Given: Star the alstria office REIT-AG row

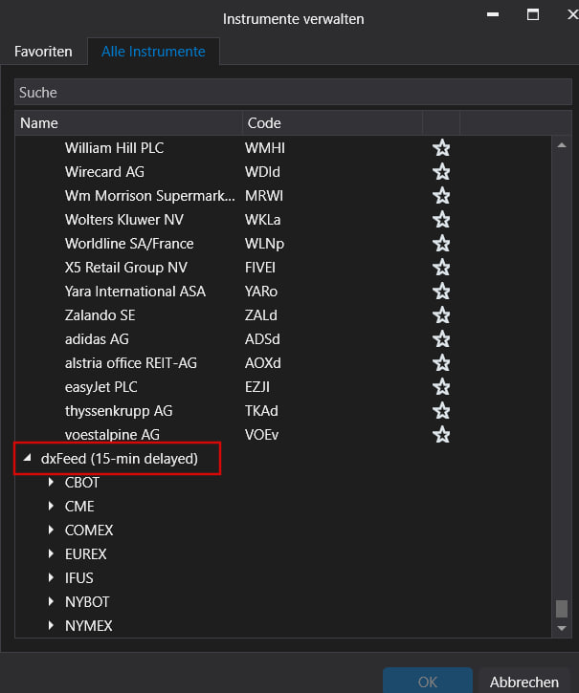Looking at the screenshot, I should [x=441, y=363].
